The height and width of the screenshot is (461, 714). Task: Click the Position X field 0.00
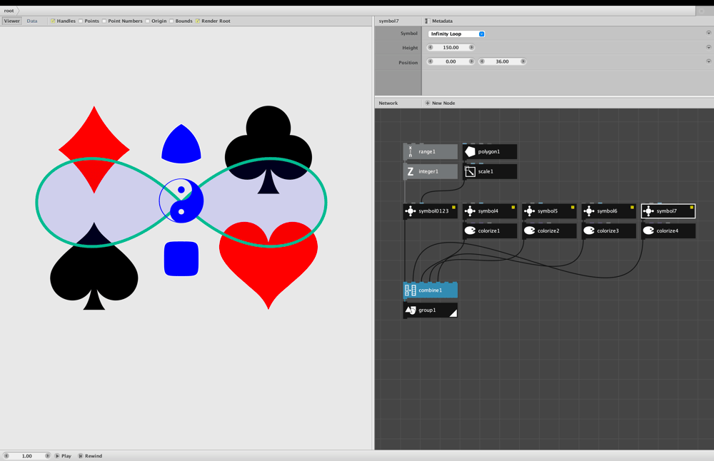click(451, 61)
